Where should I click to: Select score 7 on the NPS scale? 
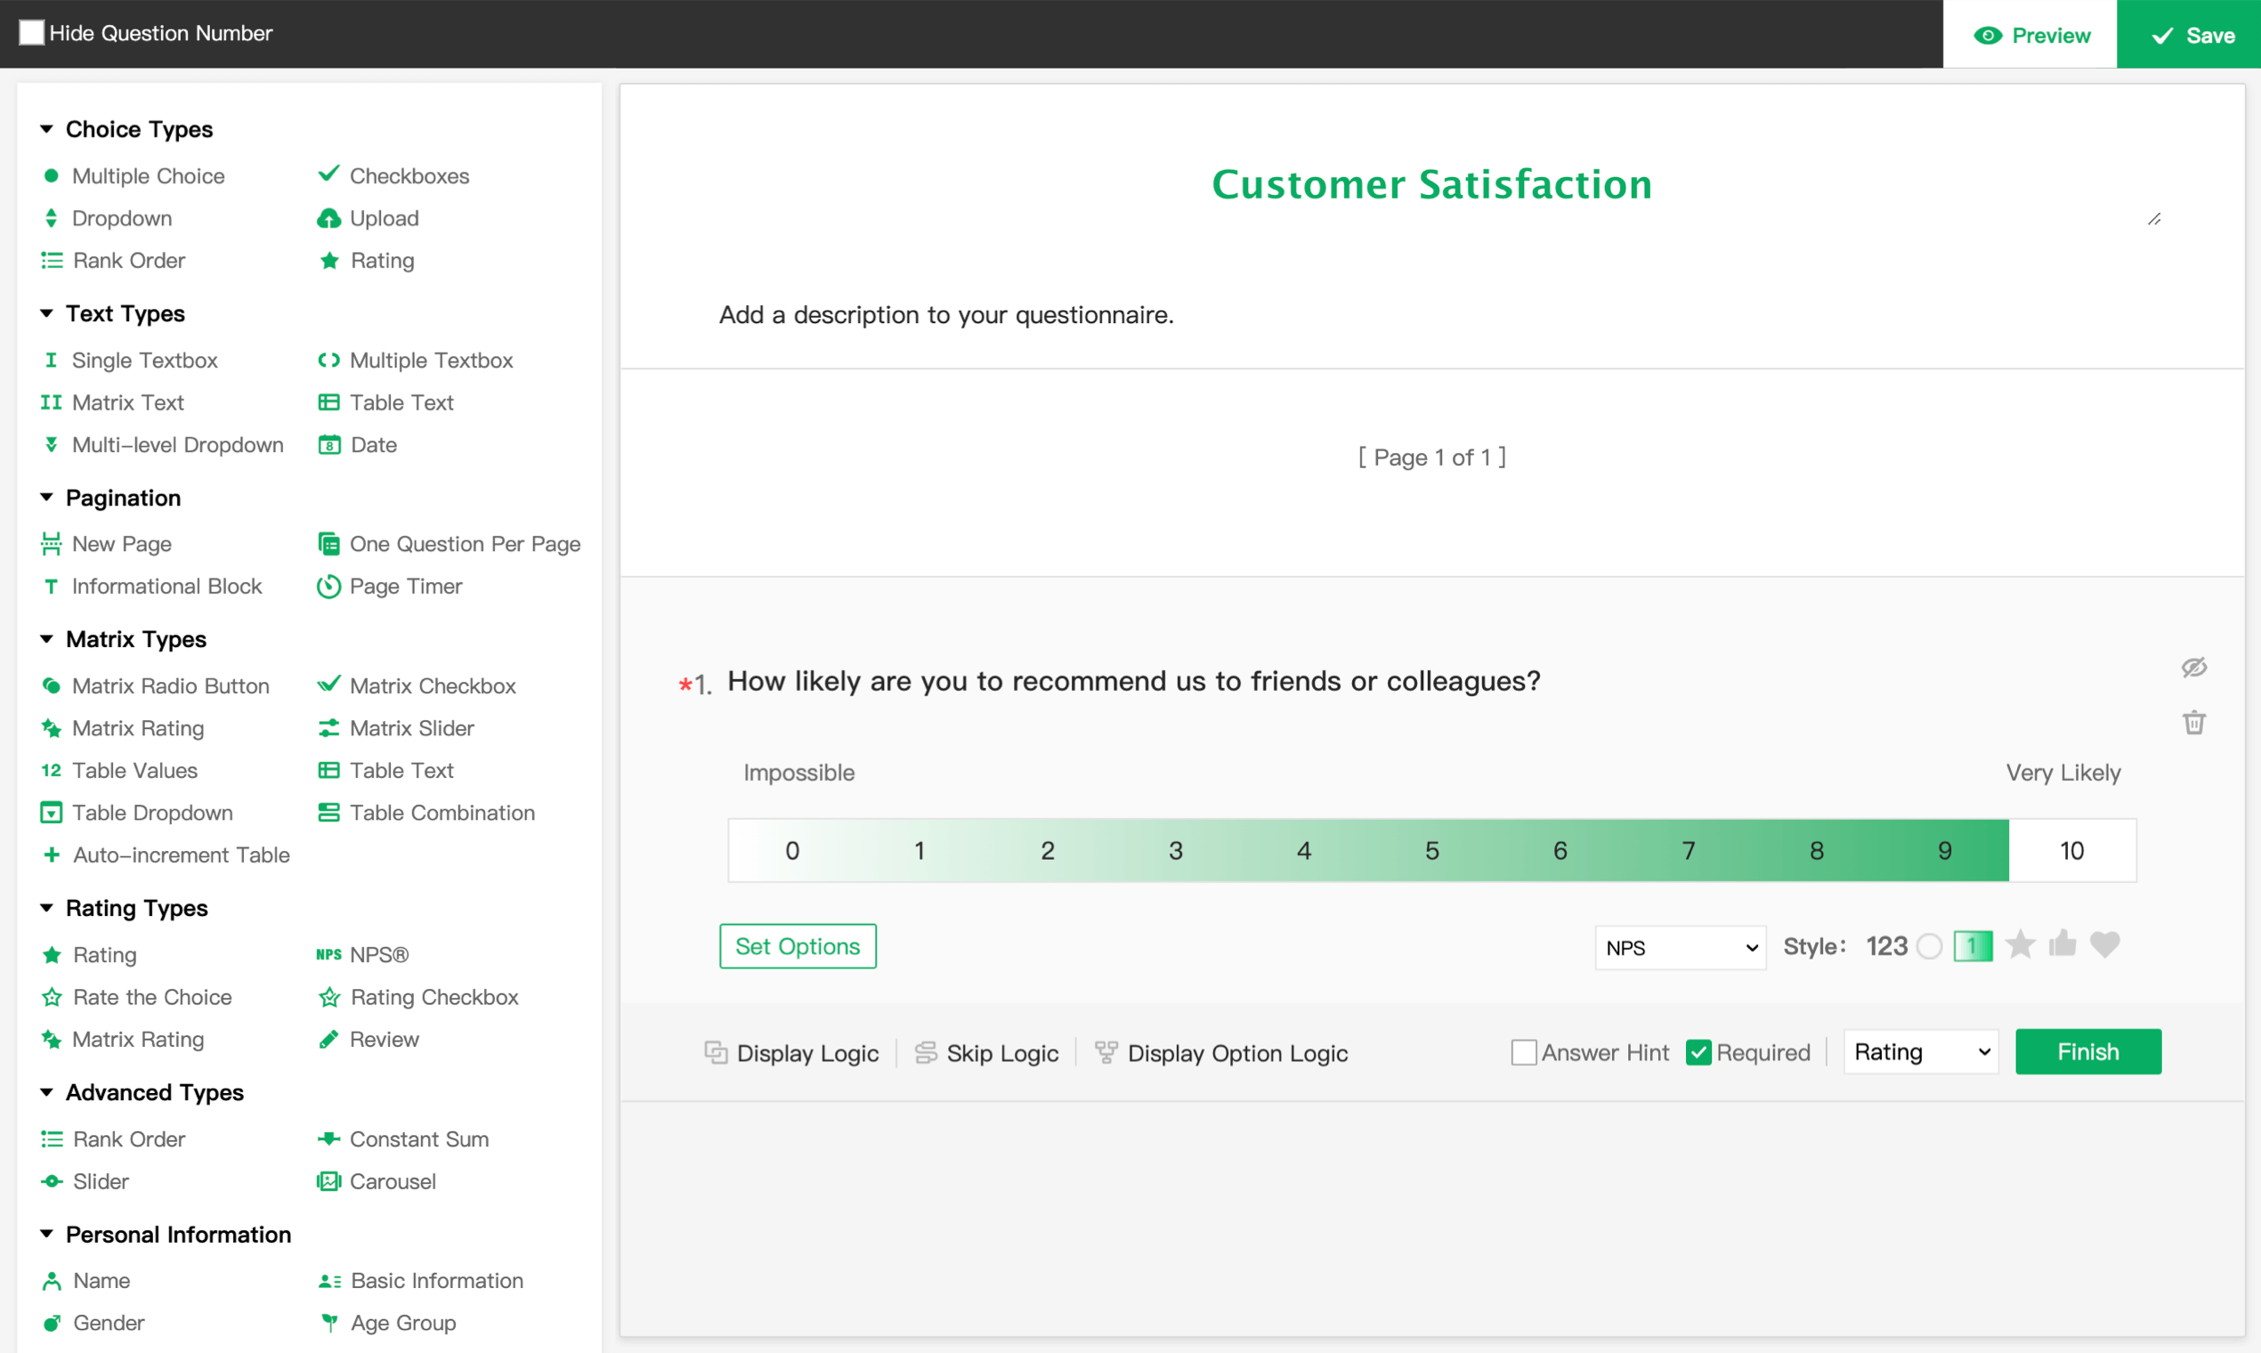tap(1689, 851)
